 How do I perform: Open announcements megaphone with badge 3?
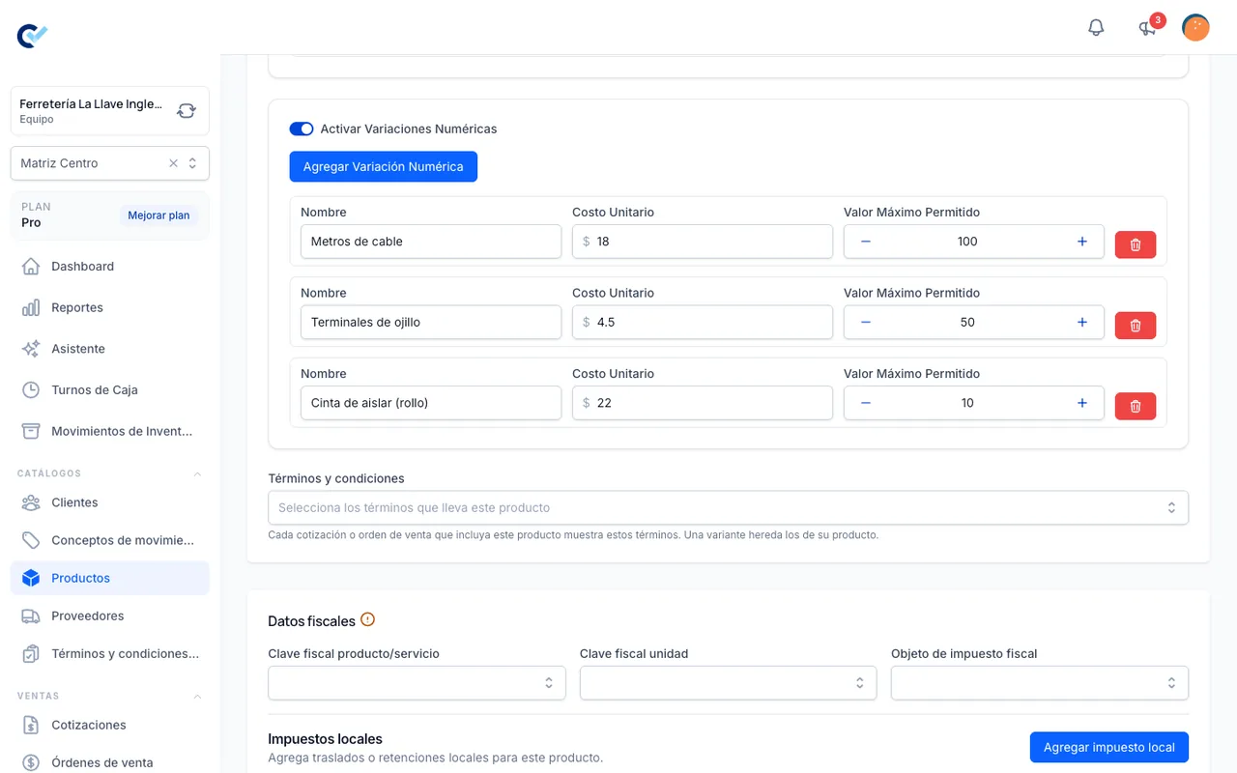[x=1148, y=27]
